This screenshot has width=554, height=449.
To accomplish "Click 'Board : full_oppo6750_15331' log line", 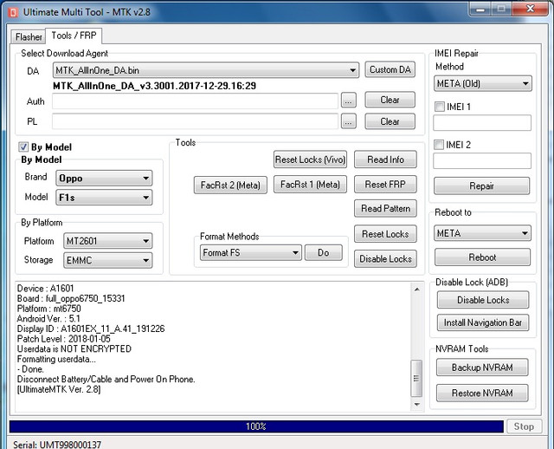I will [x=71, y=298].
